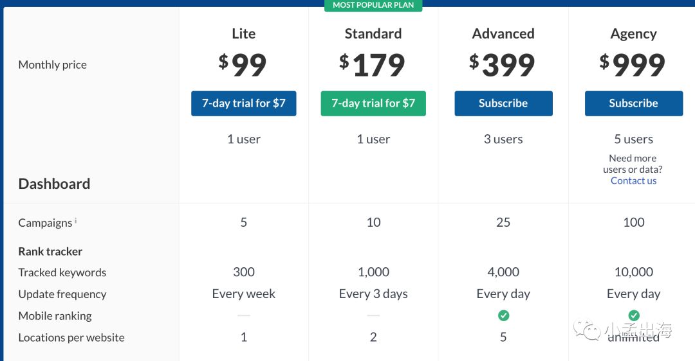
Task: Subscribe to the Advanced plan
Action: [x=503, y=103]
